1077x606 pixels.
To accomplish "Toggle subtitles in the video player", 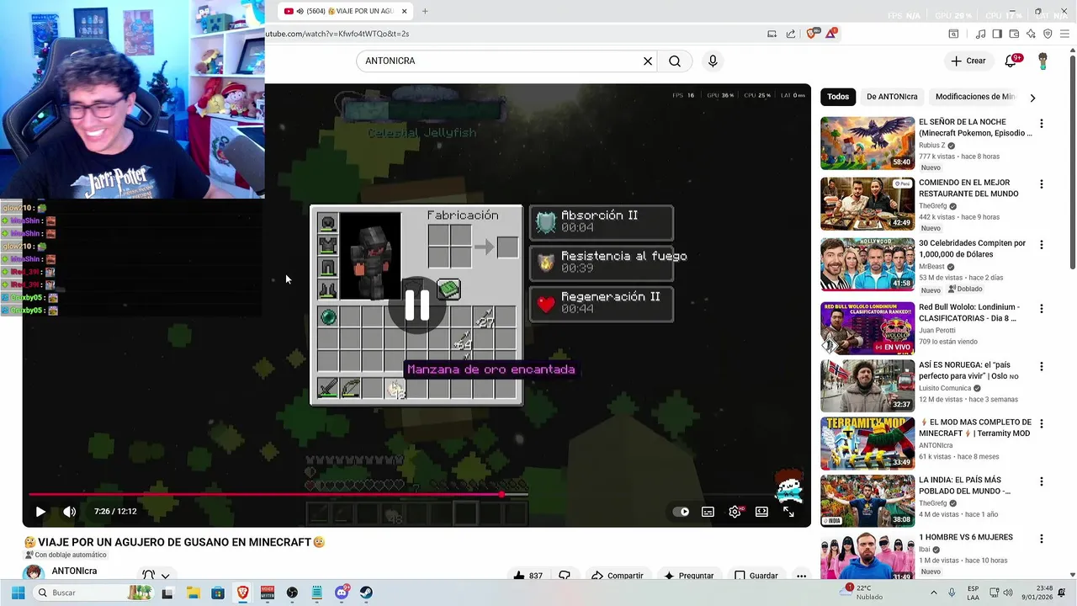I will pyautogui.click(x=708, y=511).
